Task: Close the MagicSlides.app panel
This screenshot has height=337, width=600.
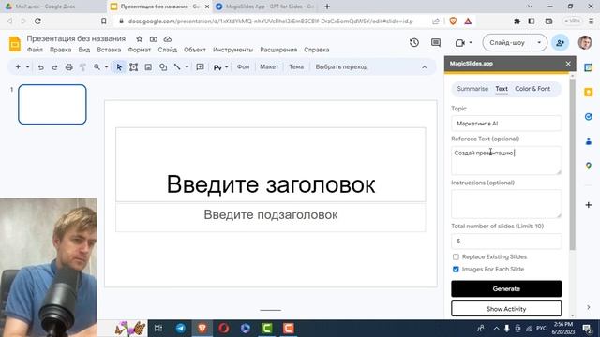Action: point(568,64)
